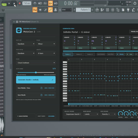Open the Length dropdown showing 8 bars

point(46,53)
